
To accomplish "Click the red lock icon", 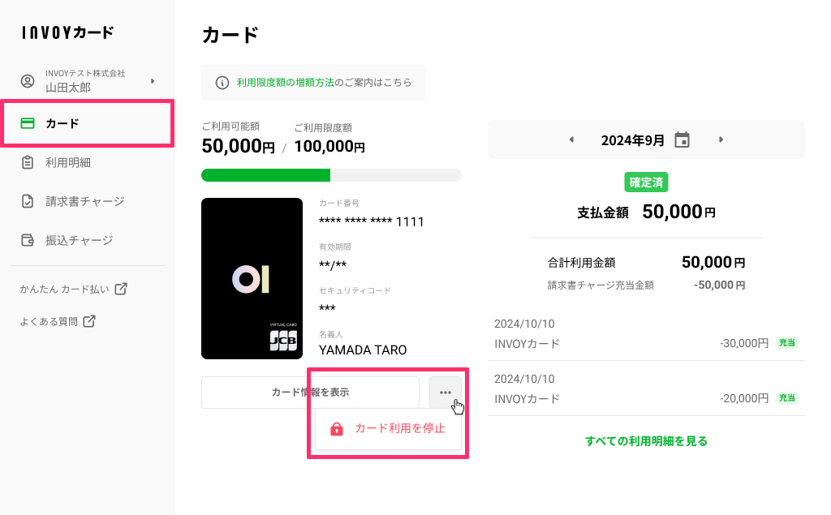I will [337, 429].
